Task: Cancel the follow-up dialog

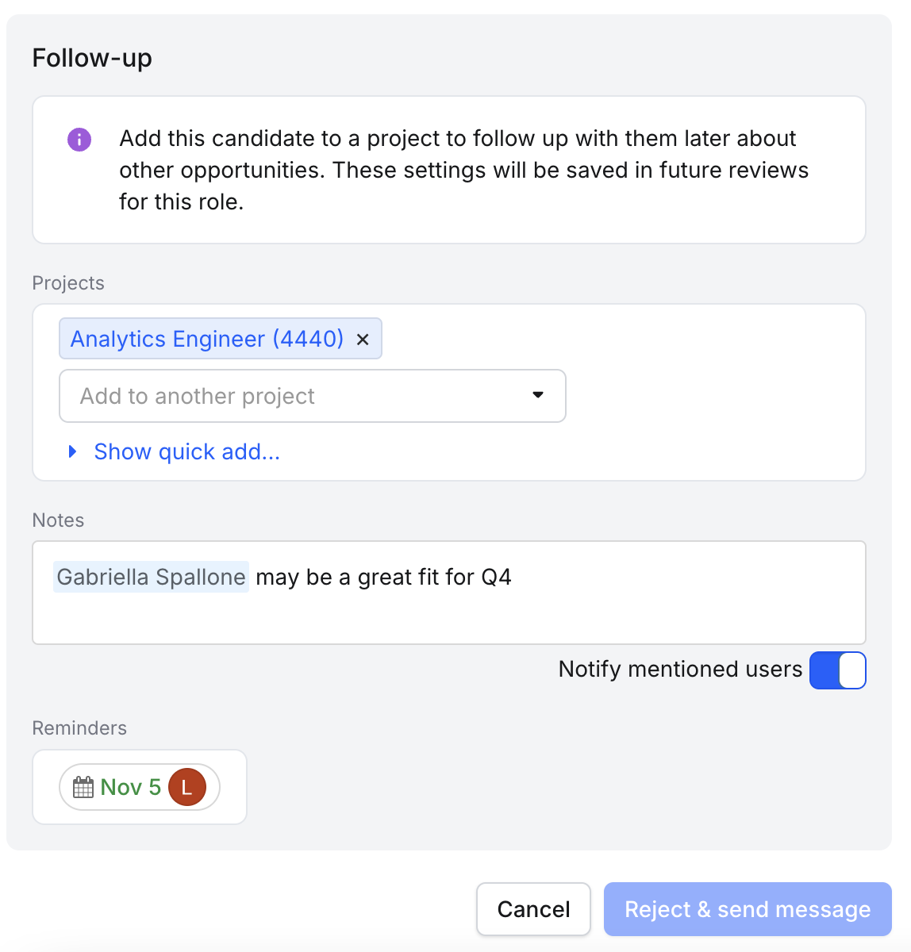Action: click(534, 909)
